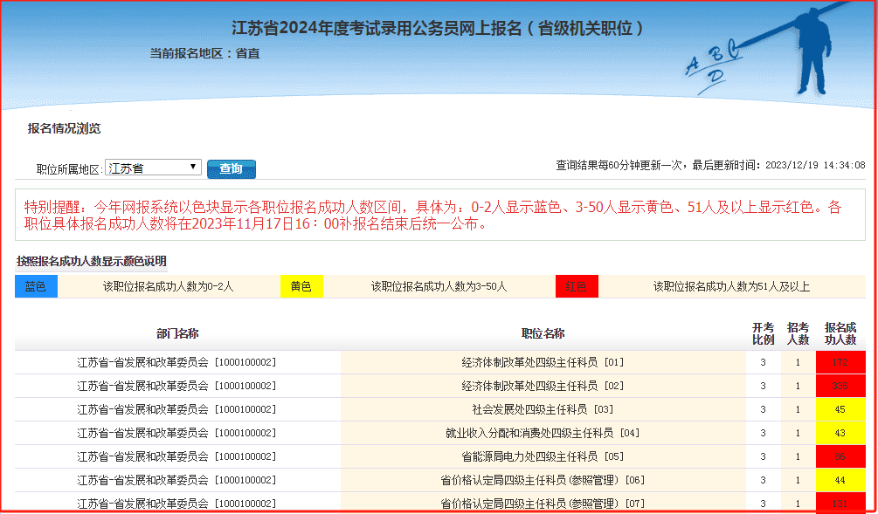Click the yellow cell showing 45 applicants

[x=840, y=408]
